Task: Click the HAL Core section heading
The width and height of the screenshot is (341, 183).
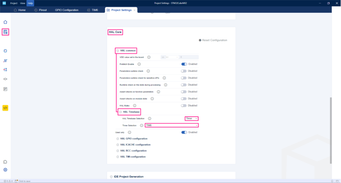Action: 115,32
